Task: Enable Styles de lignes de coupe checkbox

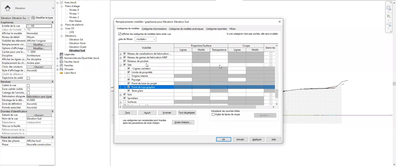Action: click(x=213, y=114)
